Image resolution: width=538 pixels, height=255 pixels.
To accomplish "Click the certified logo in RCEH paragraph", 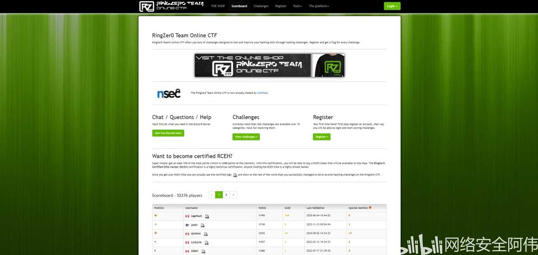I will tap(235, 175).
